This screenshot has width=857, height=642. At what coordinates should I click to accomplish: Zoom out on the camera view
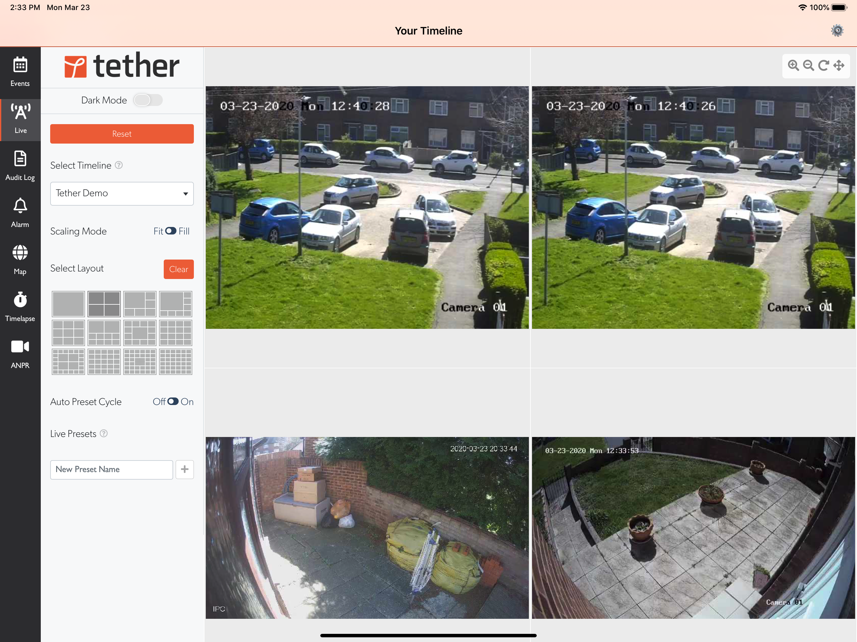tap(809, 66)
